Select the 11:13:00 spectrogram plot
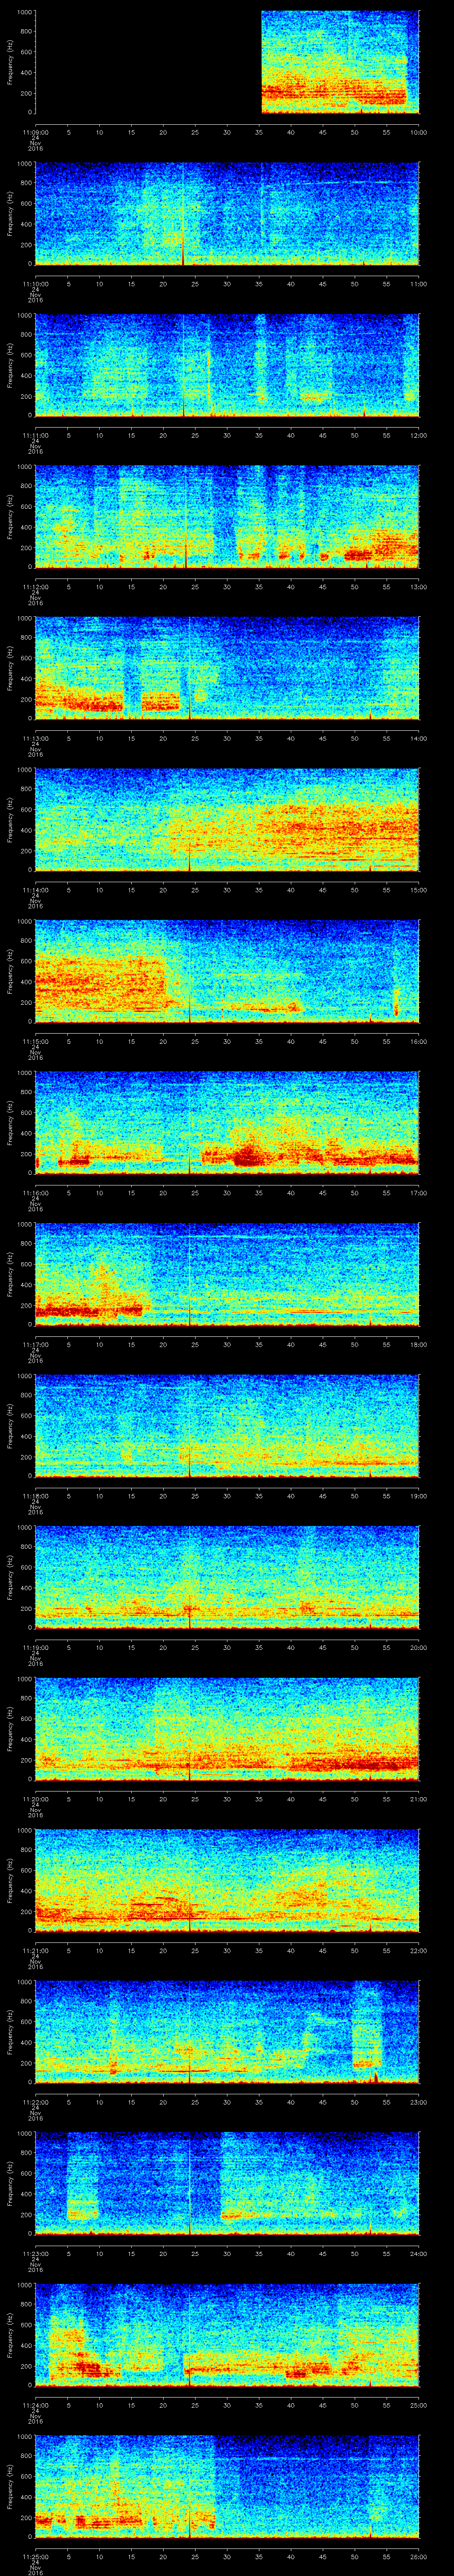This screenshot has height=2576, width=454. coord(227,668)
